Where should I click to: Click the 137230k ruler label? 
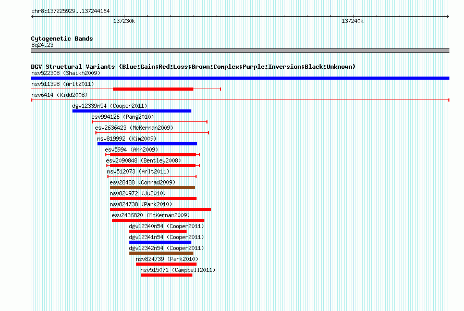pyautogui.click(x=124, y=21)
